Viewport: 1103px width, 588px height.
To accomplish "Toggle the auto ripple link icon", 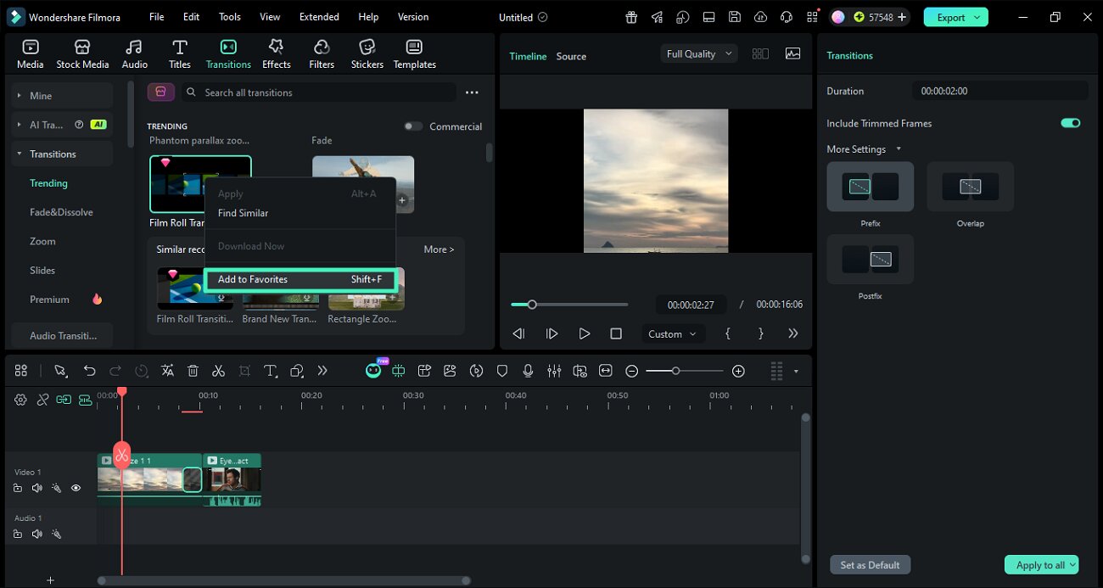I will point(64,400).
